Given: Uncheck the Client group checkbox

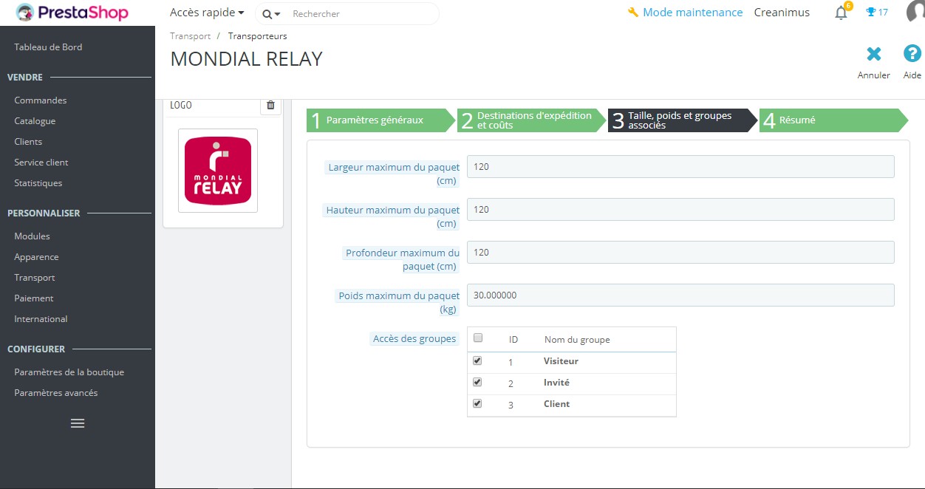Looking at the screenshot, I should [x=477, y=403].
